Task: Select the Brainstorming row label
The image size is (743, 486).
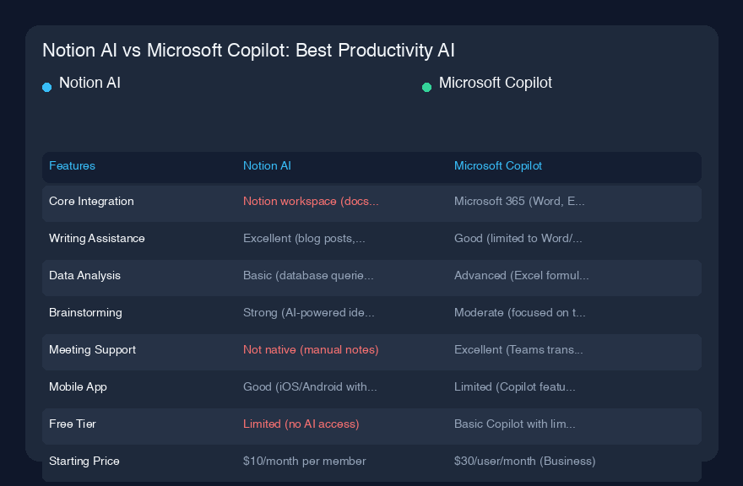Action: coord(86,313)
